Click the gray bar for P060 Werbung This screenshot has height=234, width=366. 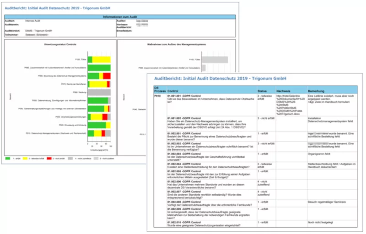(x=99, y=92)
